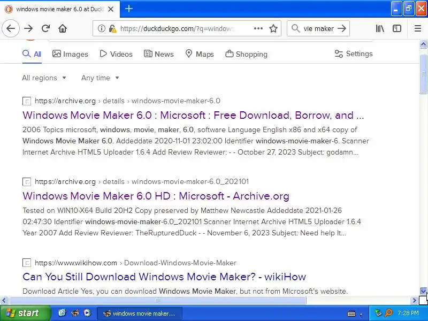Click the horizontal scrollbar left arrow
Screen dimensions: 428x321
point(4,301)
